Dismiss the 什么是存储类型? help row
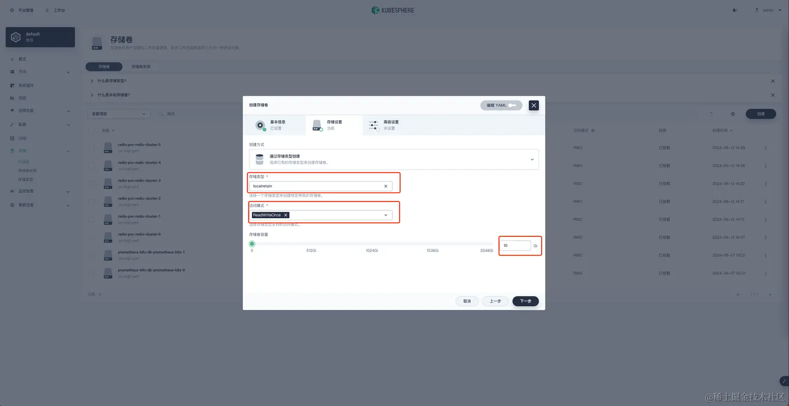Image resolution: width=789 pixels, height=406 pixels. pyautogui.click(x=772, y=81)
